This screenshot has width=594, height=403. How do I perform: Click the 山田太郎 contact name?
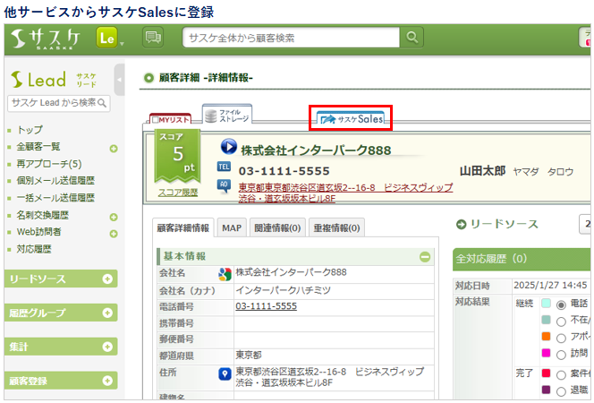pos(482,171)
